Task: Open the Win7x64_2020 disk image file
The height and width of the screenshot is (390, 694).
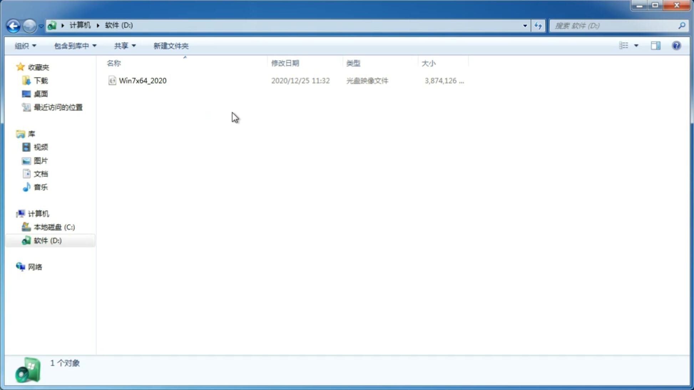Action: pos(143,81)
